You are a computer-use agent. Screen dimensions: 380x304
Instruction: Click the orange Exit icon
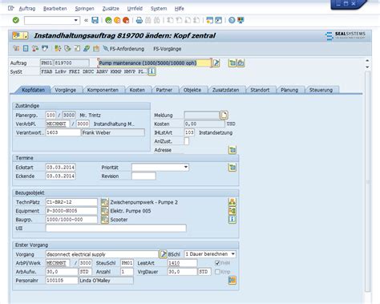pos(117,20)
